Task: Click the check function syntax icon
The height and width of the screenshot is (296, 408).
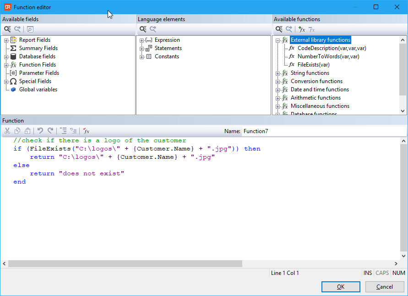Action: [x=86, y=131]
